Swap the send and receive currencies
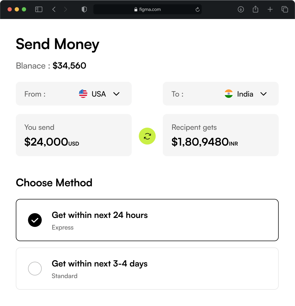 pyautogui.click(x=147, y=136)
